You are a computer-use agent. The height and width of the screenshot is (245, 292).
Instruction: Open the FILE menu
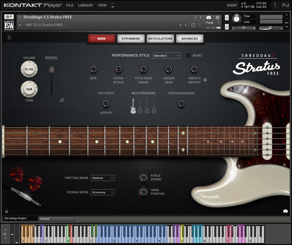(x=70, y=5)
